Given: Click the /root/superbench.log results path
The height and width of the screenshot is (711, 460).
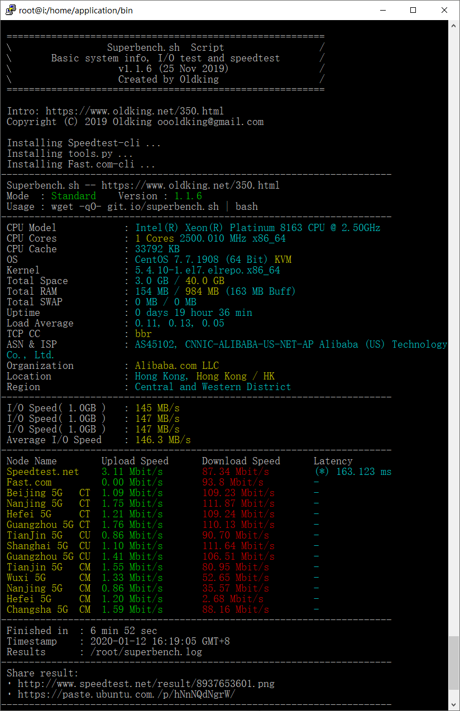Looking at the screenshot, I should [x=140, y=652].
